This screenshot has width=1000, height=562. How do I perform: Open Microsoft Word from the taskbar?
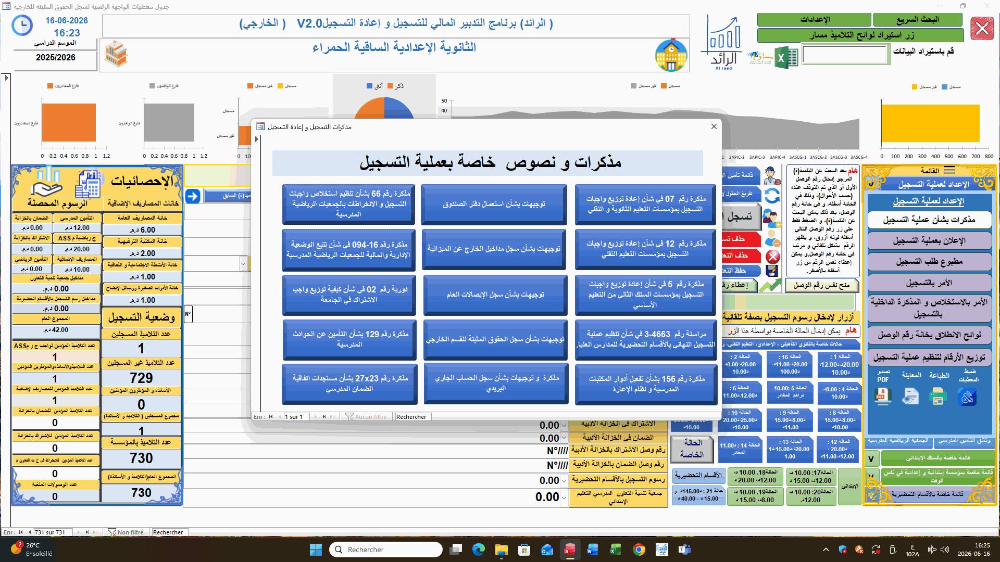[x=593, y=550]
